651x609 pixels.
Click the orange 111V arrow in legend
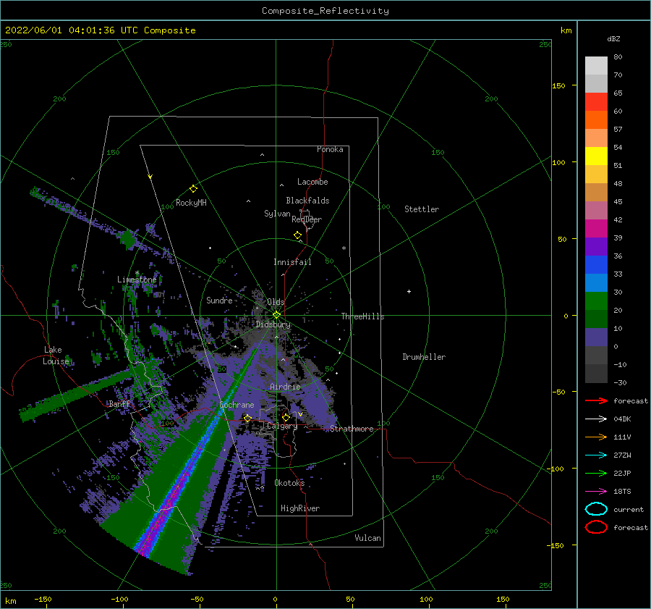596,437
